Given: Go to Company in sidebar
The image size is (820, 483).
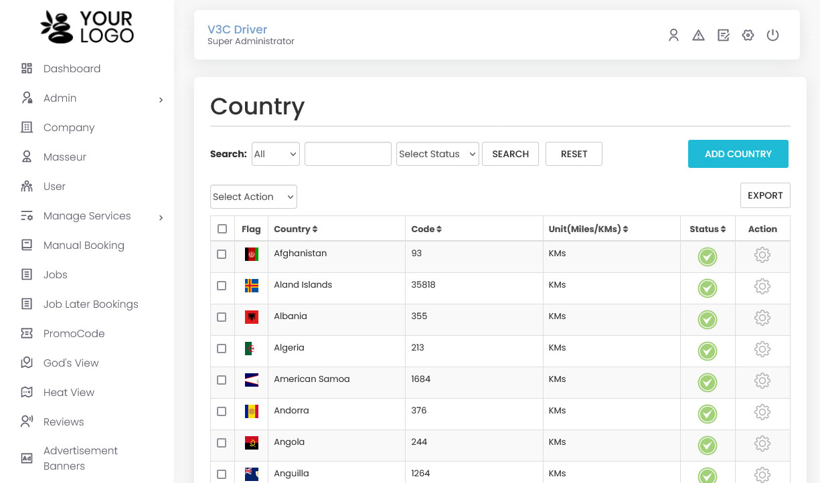Looking at the screenshot, I should coord(69,127).
